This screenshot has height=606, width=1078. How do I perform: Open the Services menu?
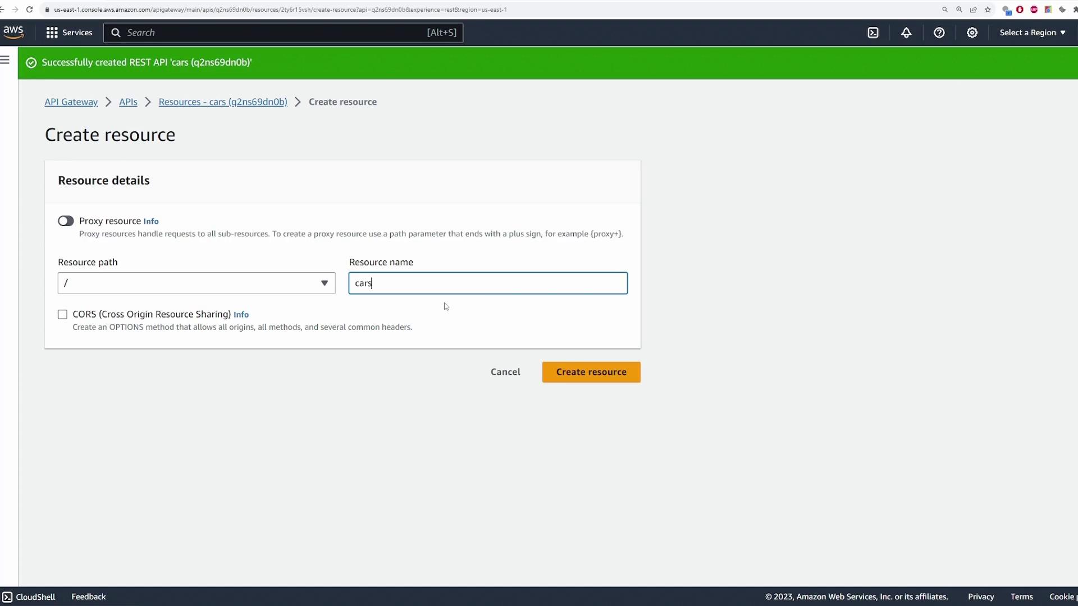coord(69,33)
